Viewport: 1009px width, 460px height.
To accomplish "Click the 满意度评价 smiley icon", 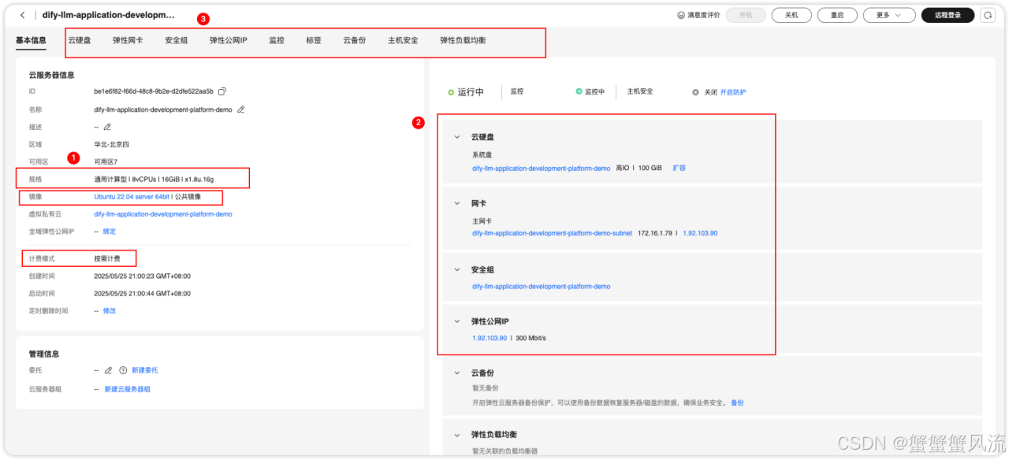I will [x=681, y=15].
